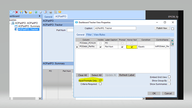
Task: Click the Refresh Label button
Action: (127, 75)
